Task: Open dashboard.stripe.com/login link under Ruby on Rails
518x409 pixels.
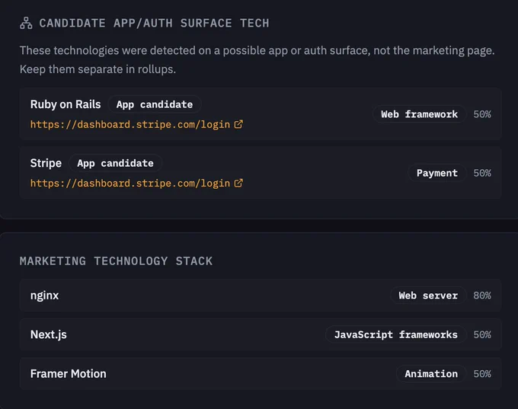Action: point(130,125)
